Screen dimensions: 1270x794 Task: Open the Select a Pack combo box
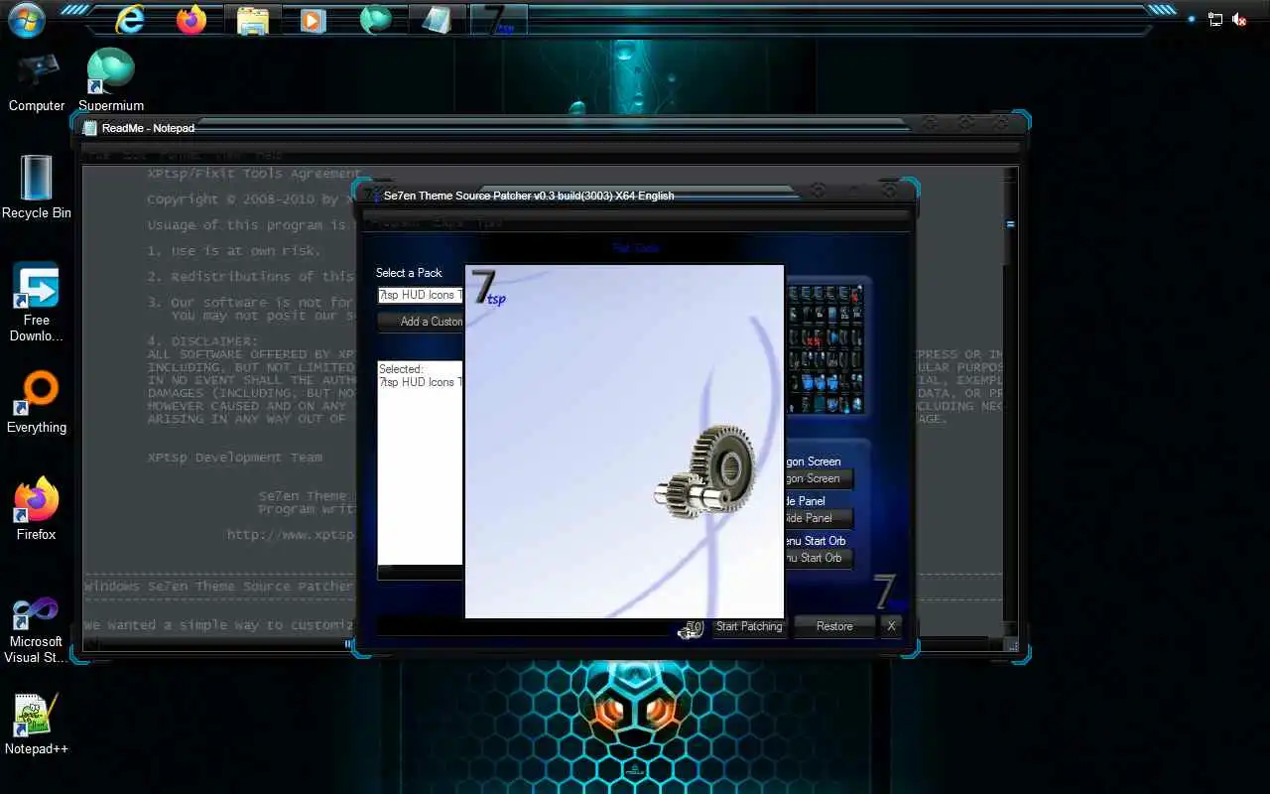pyautogui.click(x=421, y=295)
